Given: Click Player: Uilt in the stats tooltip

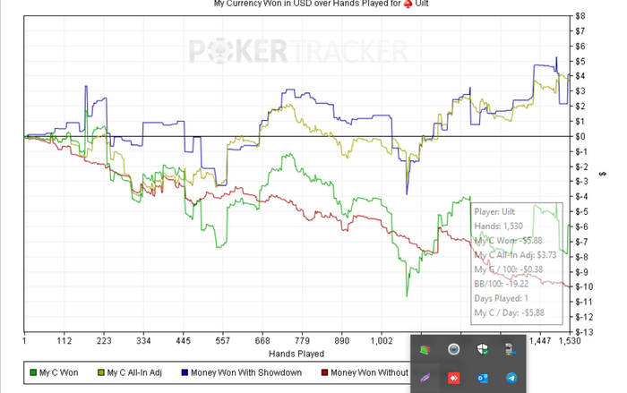Looking at the screenshot, I should tap(494, 212).
